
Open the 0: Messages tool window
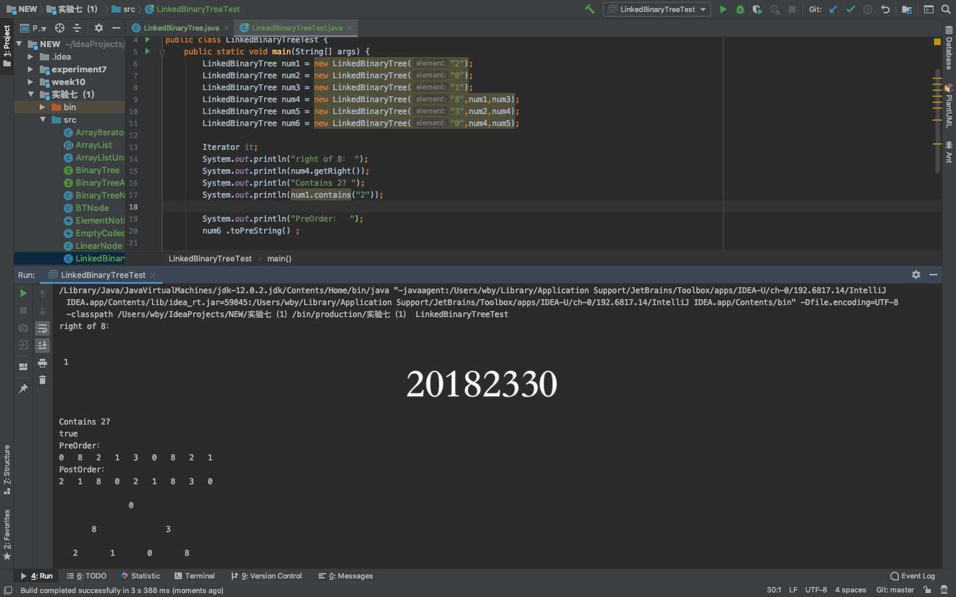pyautogui.click(x=346, y=576)
